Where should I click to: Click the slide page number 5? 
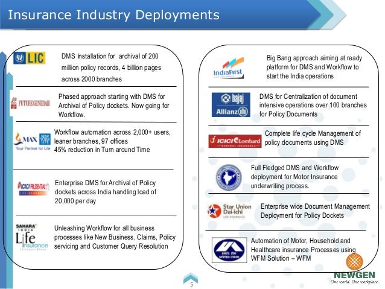tap(192, 285)
